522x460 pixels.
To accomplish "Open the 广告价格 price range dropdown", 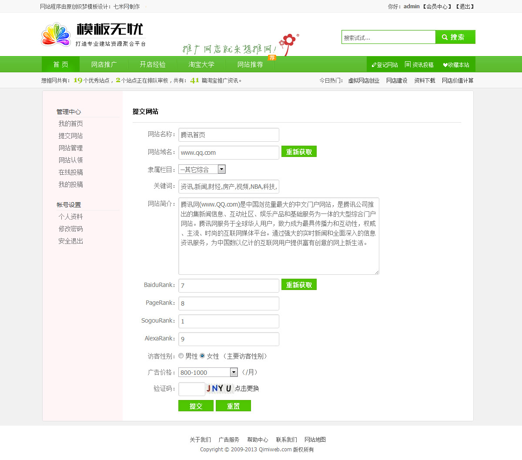I will tap(234, 372).
